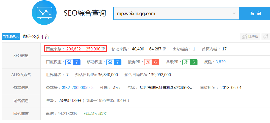Click the SEO综合查询 heading
270x123 pixels.
coord(85,13)
